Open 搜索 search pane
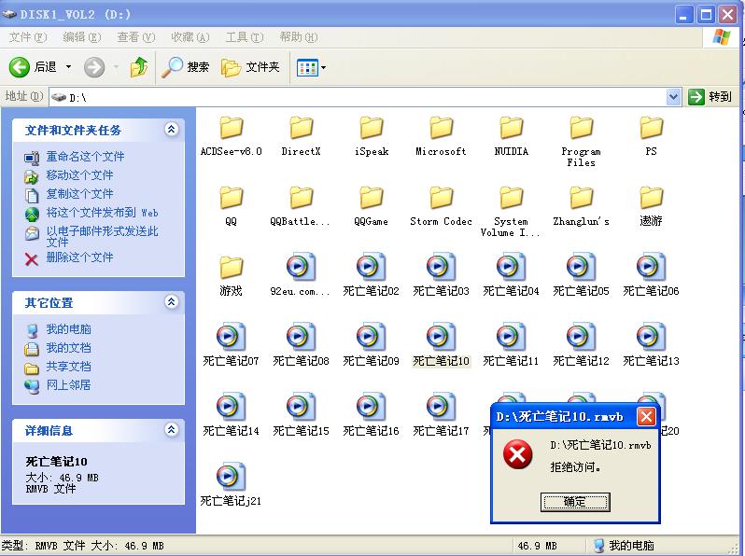The image size is (745, 556). (186, 67)
